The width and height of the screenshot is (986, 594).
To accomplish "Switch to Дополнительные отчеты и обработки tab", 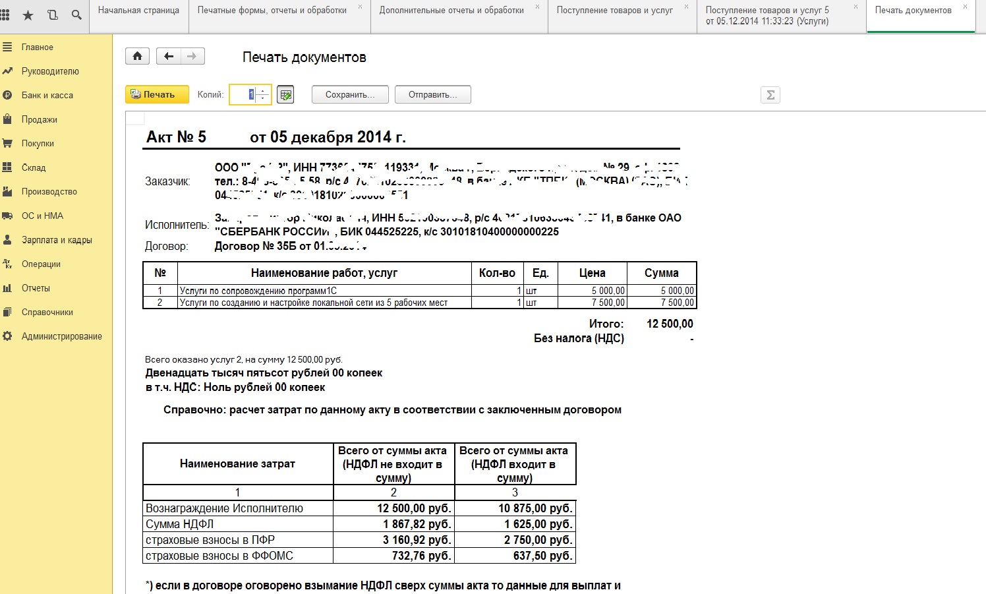I will coord(451,11).
